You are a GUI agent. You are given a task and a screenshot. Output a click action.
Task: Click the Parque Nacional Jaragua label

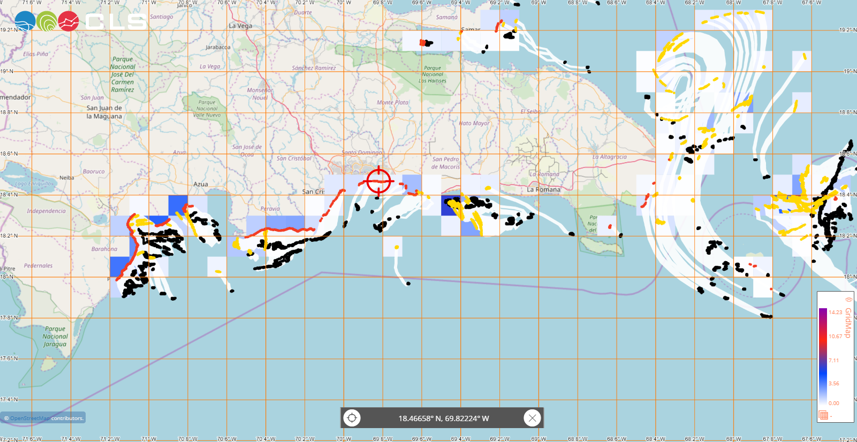tap(55, 337)
